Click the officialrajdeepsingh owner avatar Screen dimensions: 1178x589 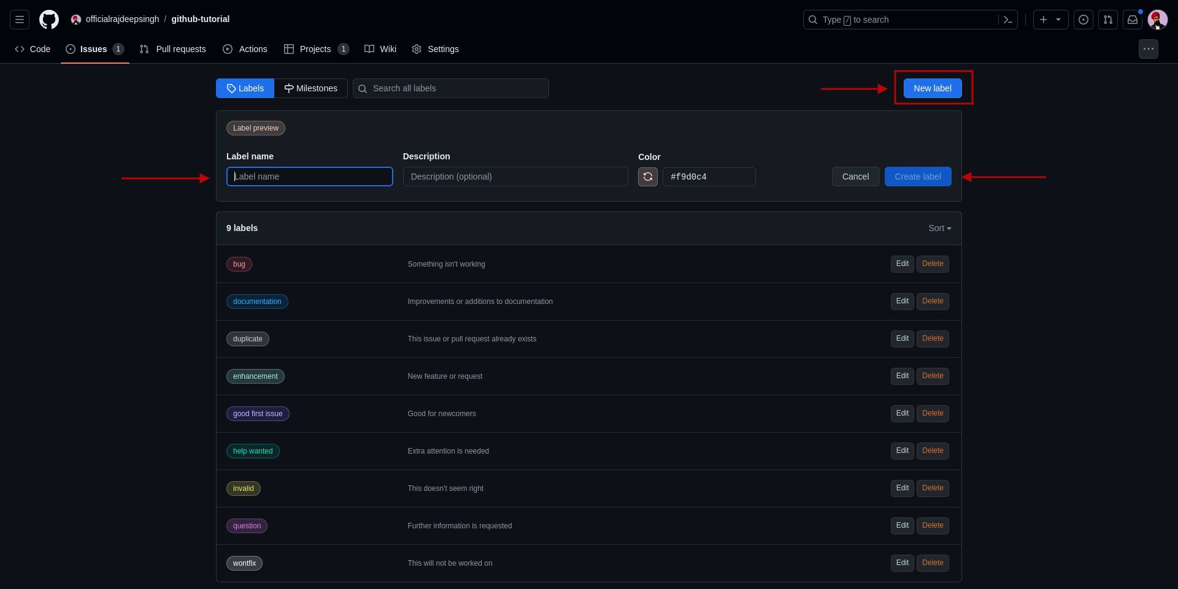76,20
